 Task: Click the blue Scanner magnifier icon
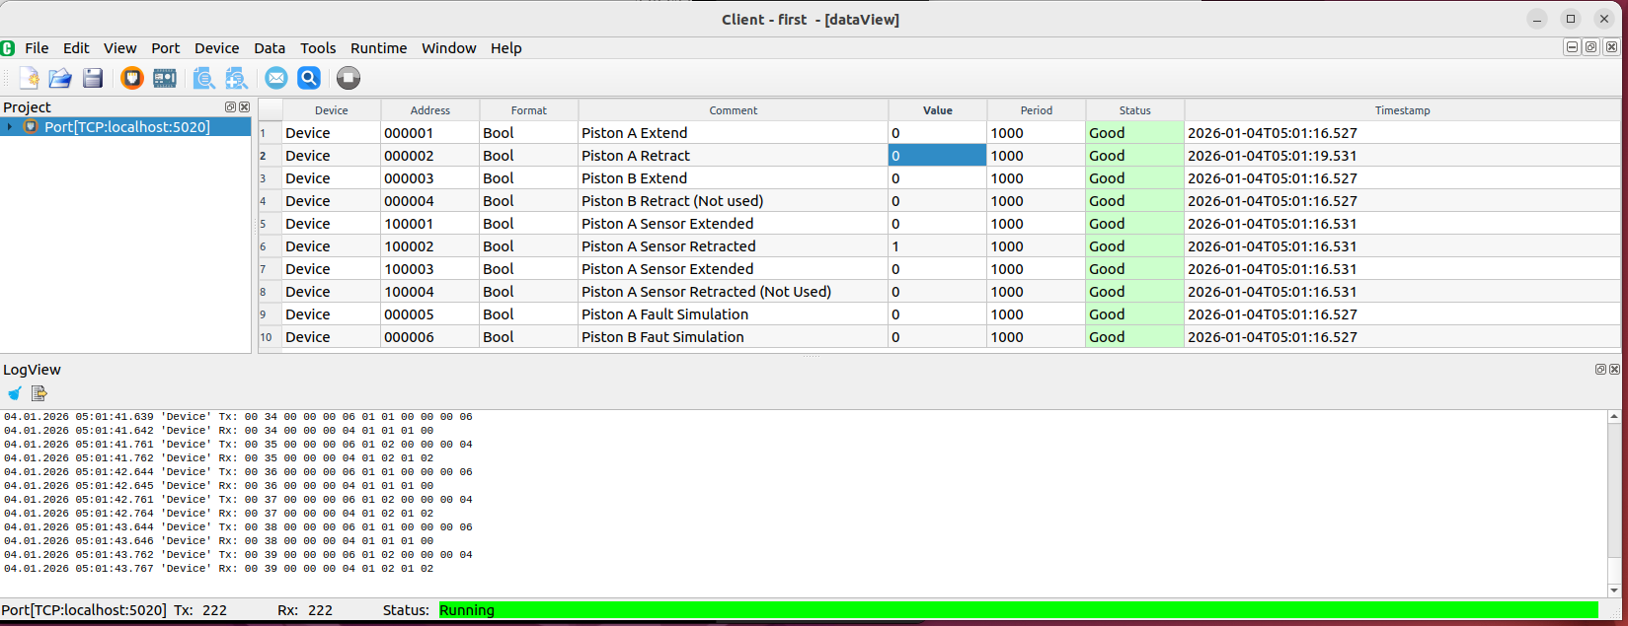tap(309, 78)
